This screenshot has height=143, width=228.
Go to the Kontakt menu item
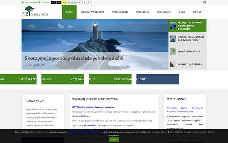point(198,12)
